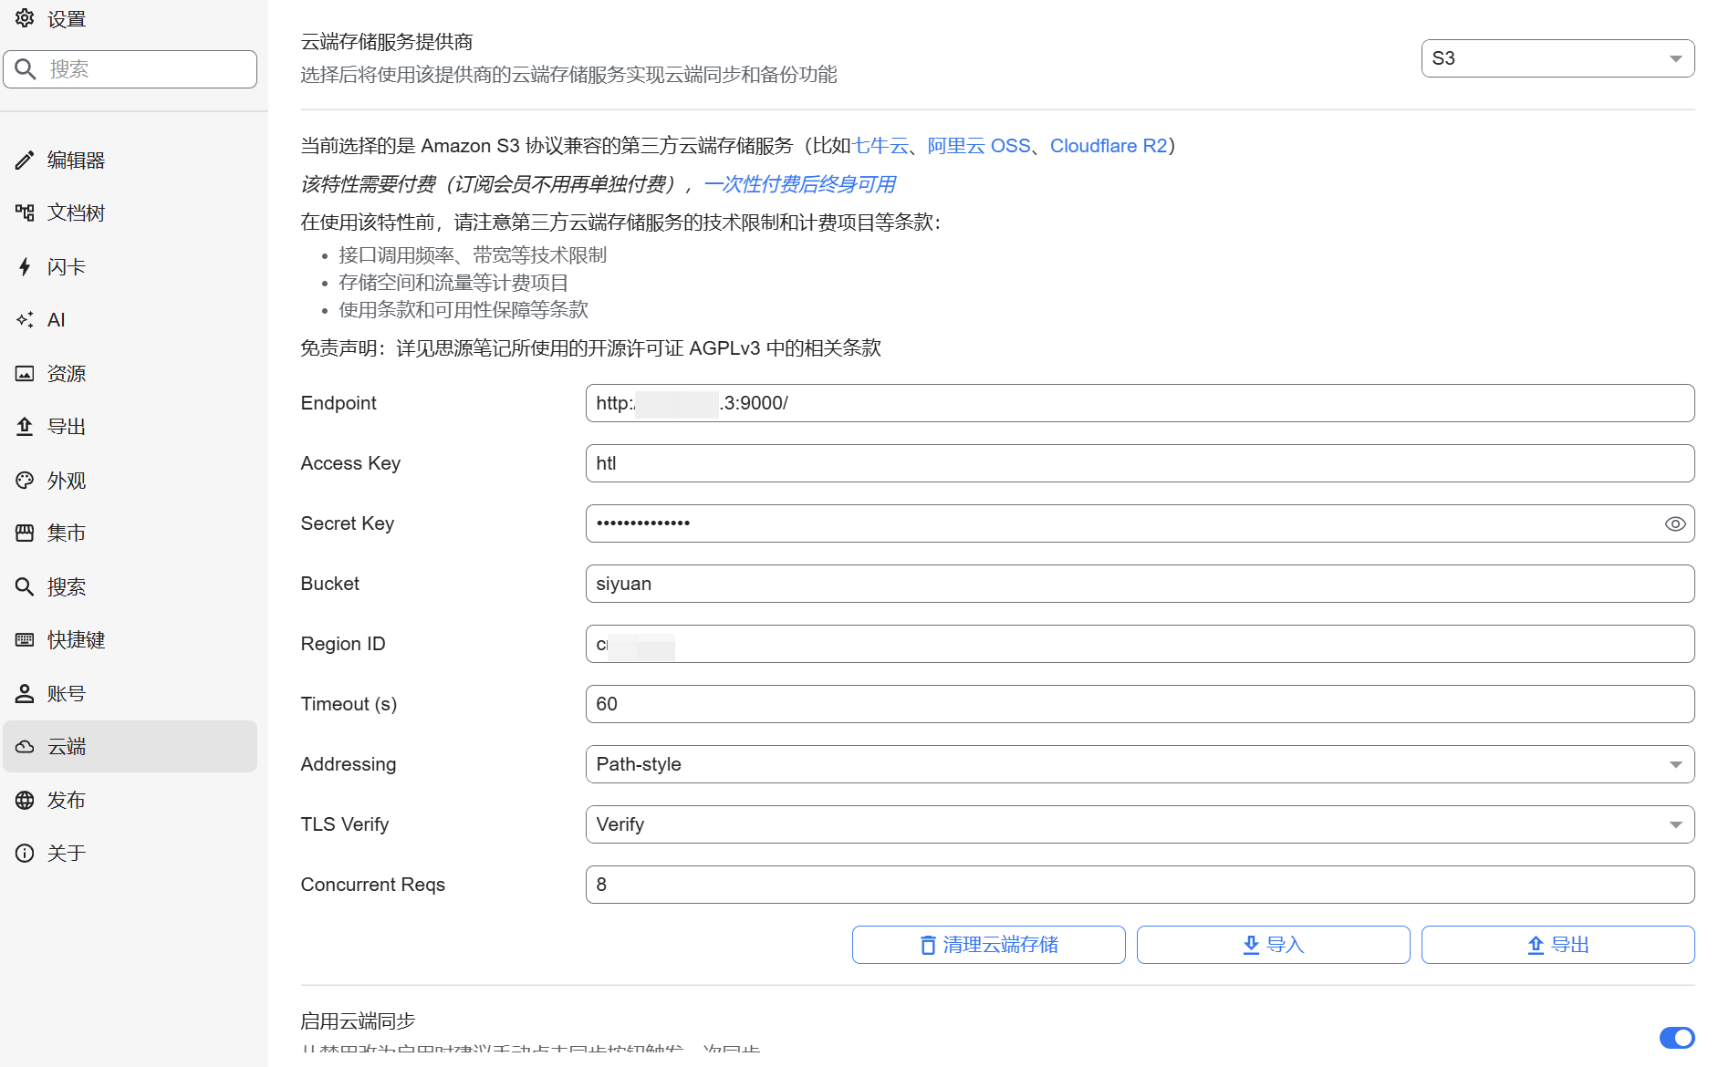This screenshot has width=1729, height=1067.
Task: Click the Secret Key password field
Action: [x=1140, y=523]
